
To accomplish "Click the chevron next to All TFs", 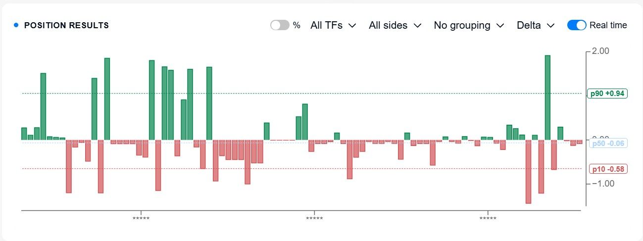I will (352, 26).
